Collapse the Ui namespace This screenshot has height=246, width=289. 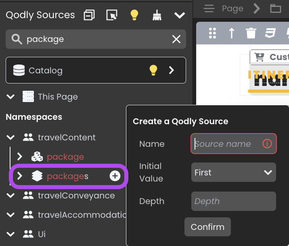10,234
